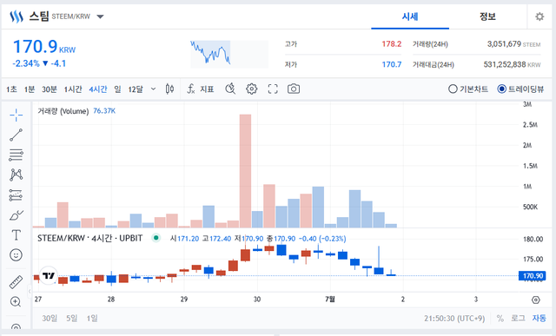
Task: Open chart settings from the toolbar gear
Action: 251,89
